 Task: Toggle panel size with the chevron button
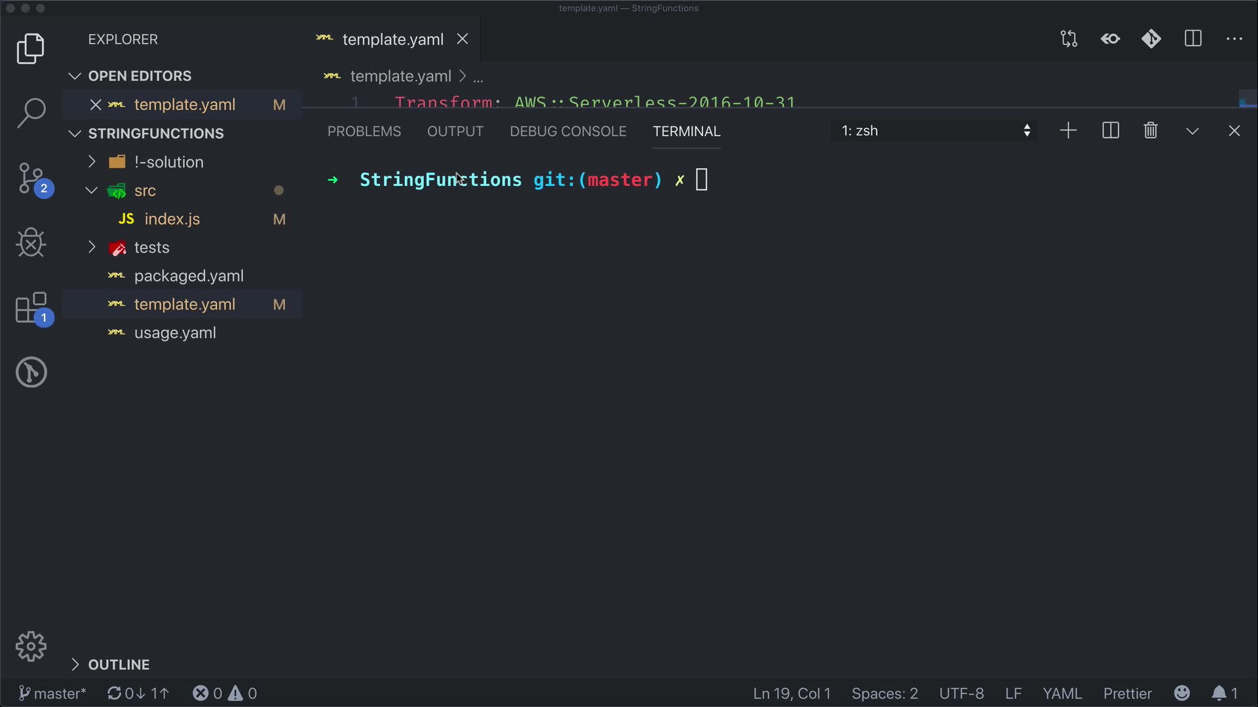coord(1192,131)
